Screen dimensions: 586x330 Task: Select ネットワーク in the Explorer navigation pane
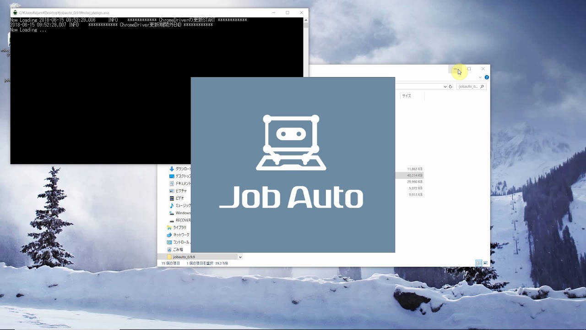pos(178,235)
